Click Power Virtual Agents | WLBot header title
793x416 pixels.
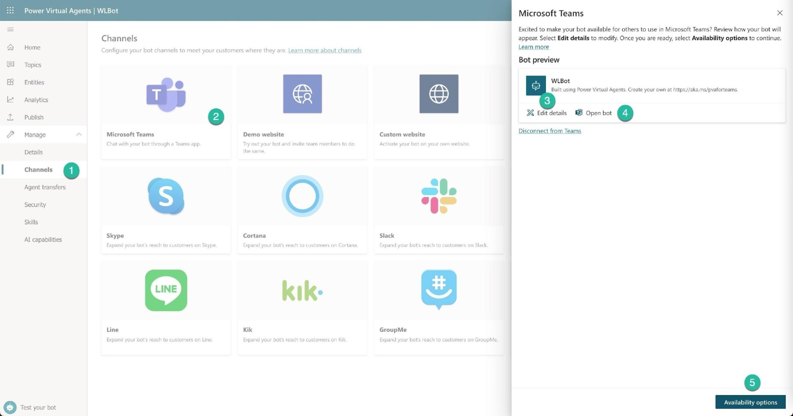click(x=71, y=10)
